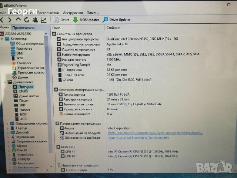Image resolution: width=237 pixels, height=178 pixels.
Task: Click the tree scrollbar down arrow
Action: [x=51, y=167]
